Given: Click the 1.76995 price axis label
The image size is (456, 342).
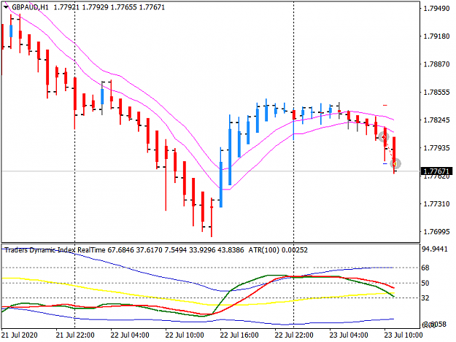Looking at the screenshot, I should point(436,232).
